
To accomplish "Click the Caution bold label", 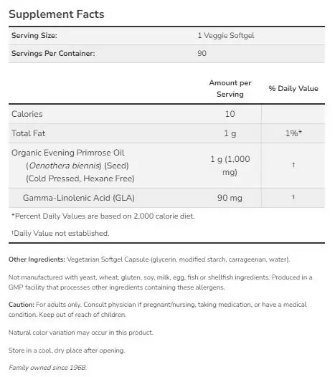I will coord(22,305).
